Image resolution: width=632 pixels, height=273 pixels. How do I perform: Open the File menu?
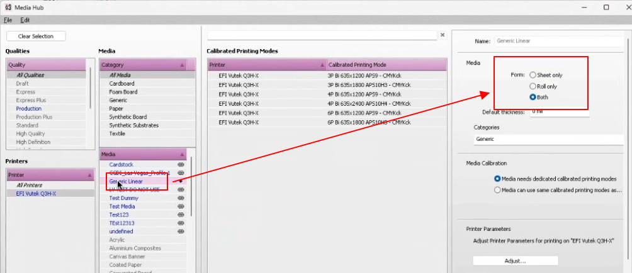pos(8,20)
